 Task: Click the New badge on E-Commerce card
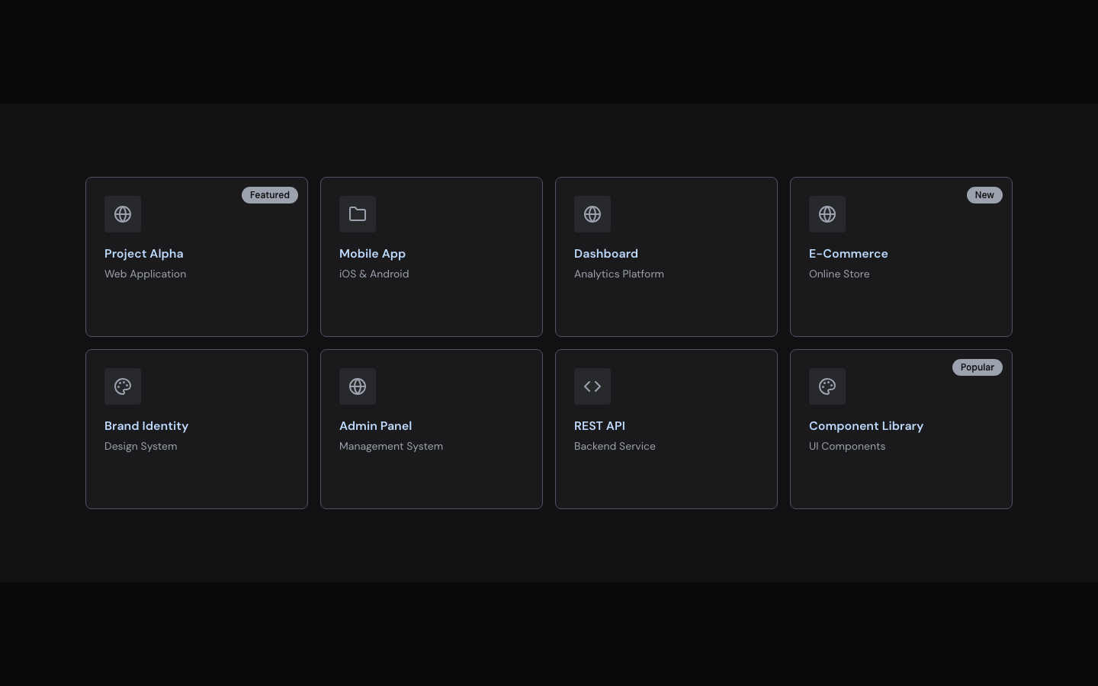point(984,195)
